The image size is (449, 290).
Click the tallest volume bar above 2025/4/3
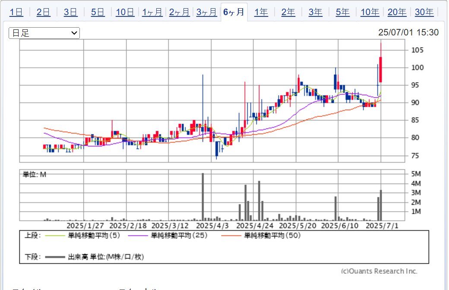coord(203,197)
